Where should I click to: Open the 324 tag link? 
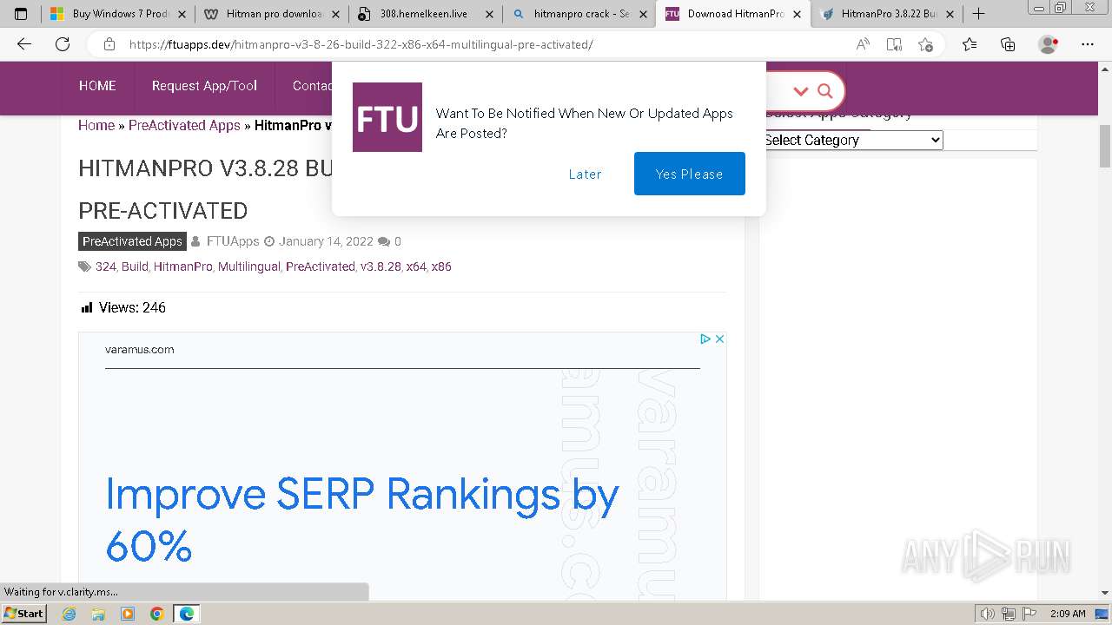point(106,266)
